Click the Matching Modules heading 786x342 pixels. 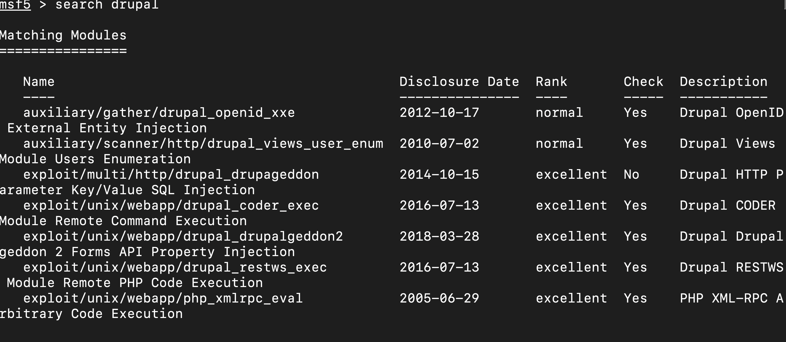[63, 35]
